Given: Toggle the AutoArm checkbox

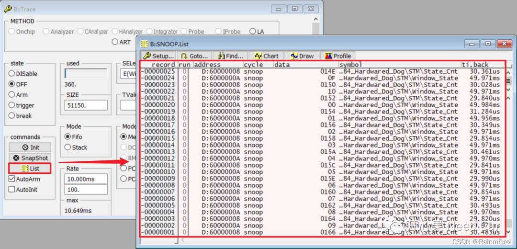Looking at the screenshot, I should click(24, 179).
